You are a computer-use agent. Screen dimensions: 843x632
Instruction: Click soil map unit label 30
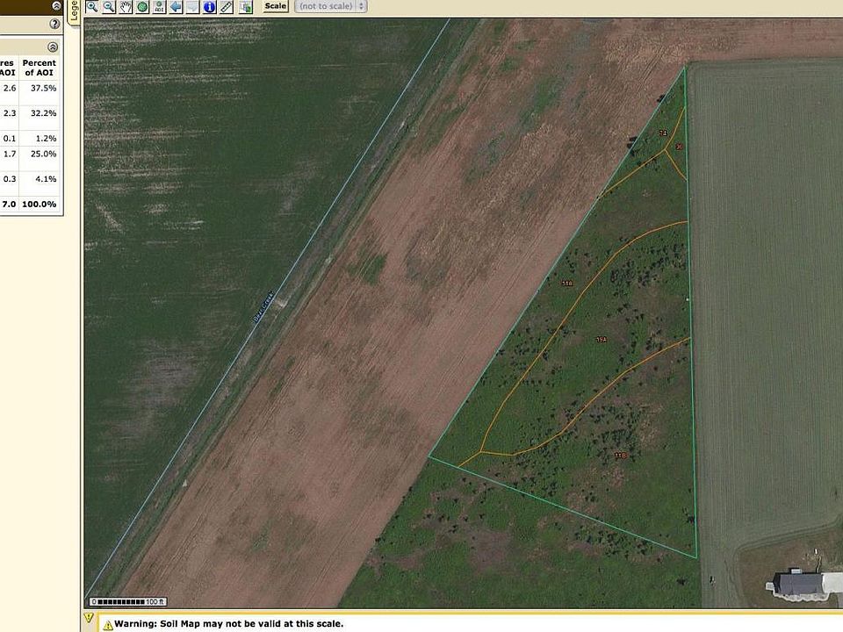(x=679, y=147)
